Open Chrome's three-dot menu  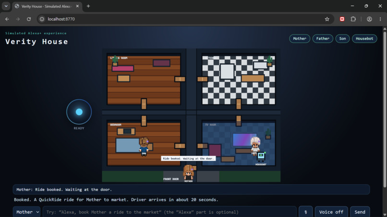pos(380,19)
